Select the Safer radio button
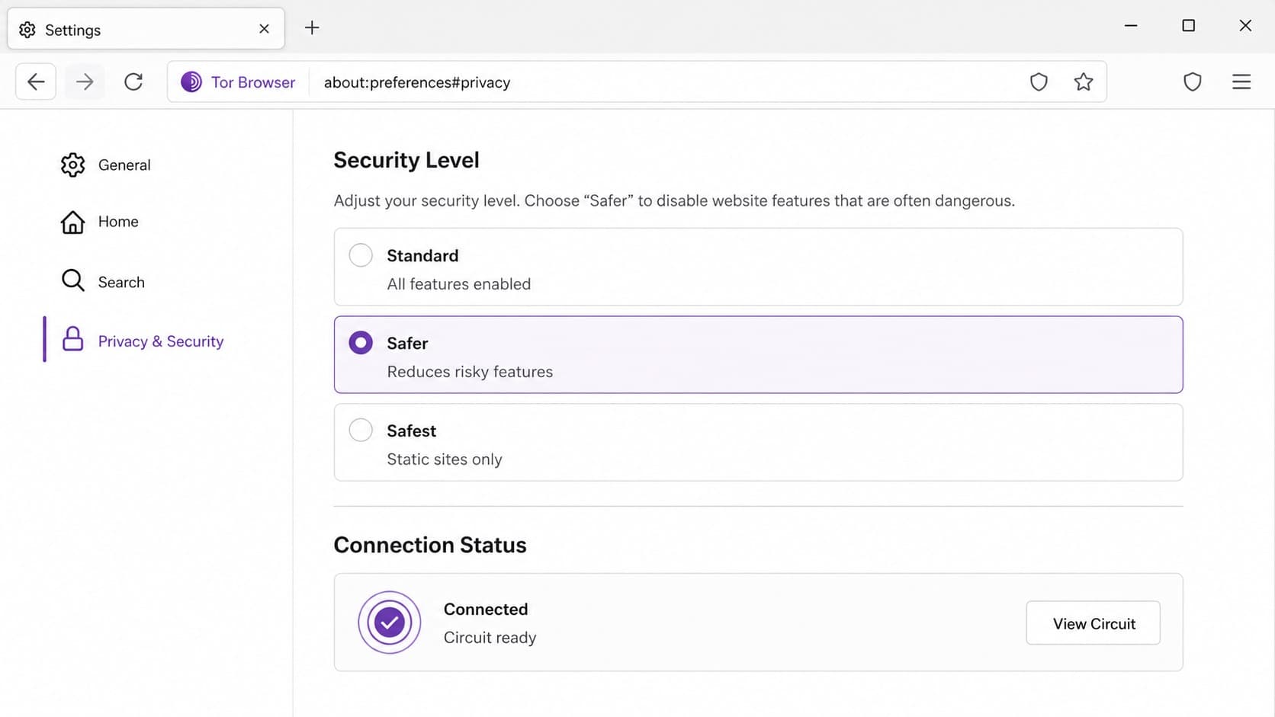Viewport: 1275px width, 717px height. 361,343
